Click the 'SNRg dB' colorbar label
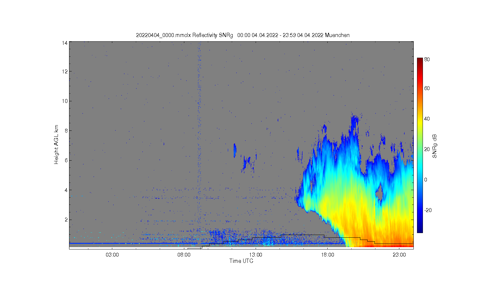 (x=435, y=146)
